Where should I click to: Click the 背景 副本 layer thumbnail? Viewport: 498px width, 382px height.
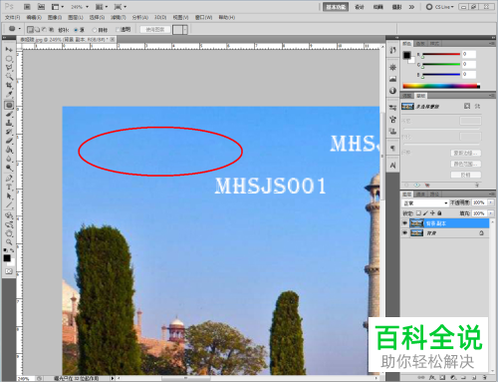[416, 223]
